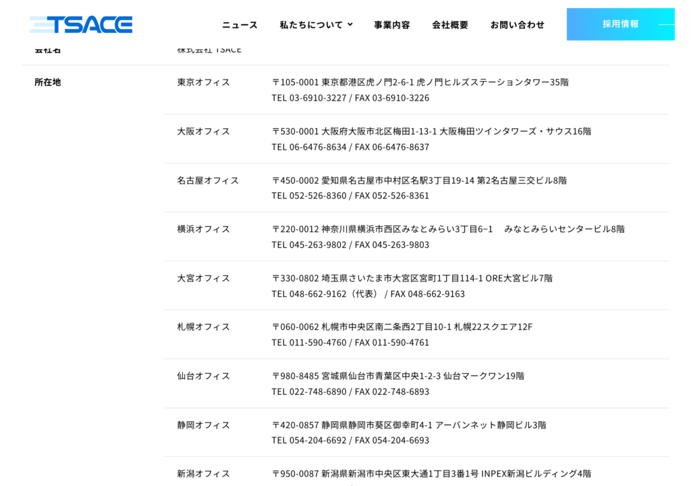Select TEL 03-6910-3227 phone line
691x486 pixels.
[x=350, y=98]
